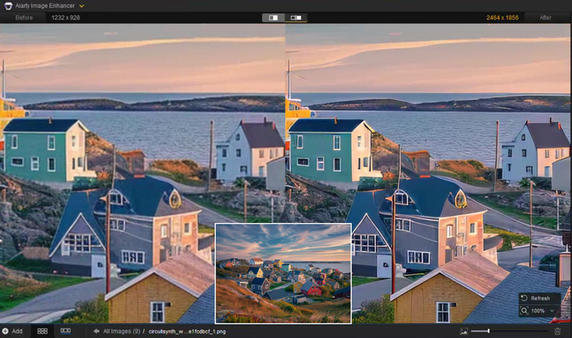Image resolution: width=572 pixels, height=338 pixels.
Task: Go back using the left arrow icon
Action: [x=96, y=331]
